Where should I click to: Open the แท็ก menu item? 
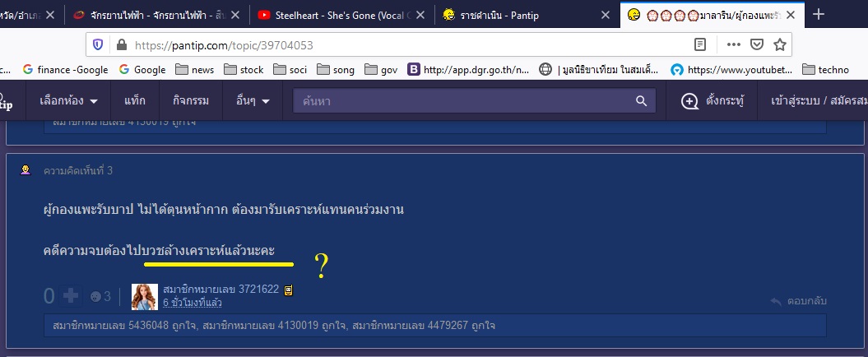point(135,100)
